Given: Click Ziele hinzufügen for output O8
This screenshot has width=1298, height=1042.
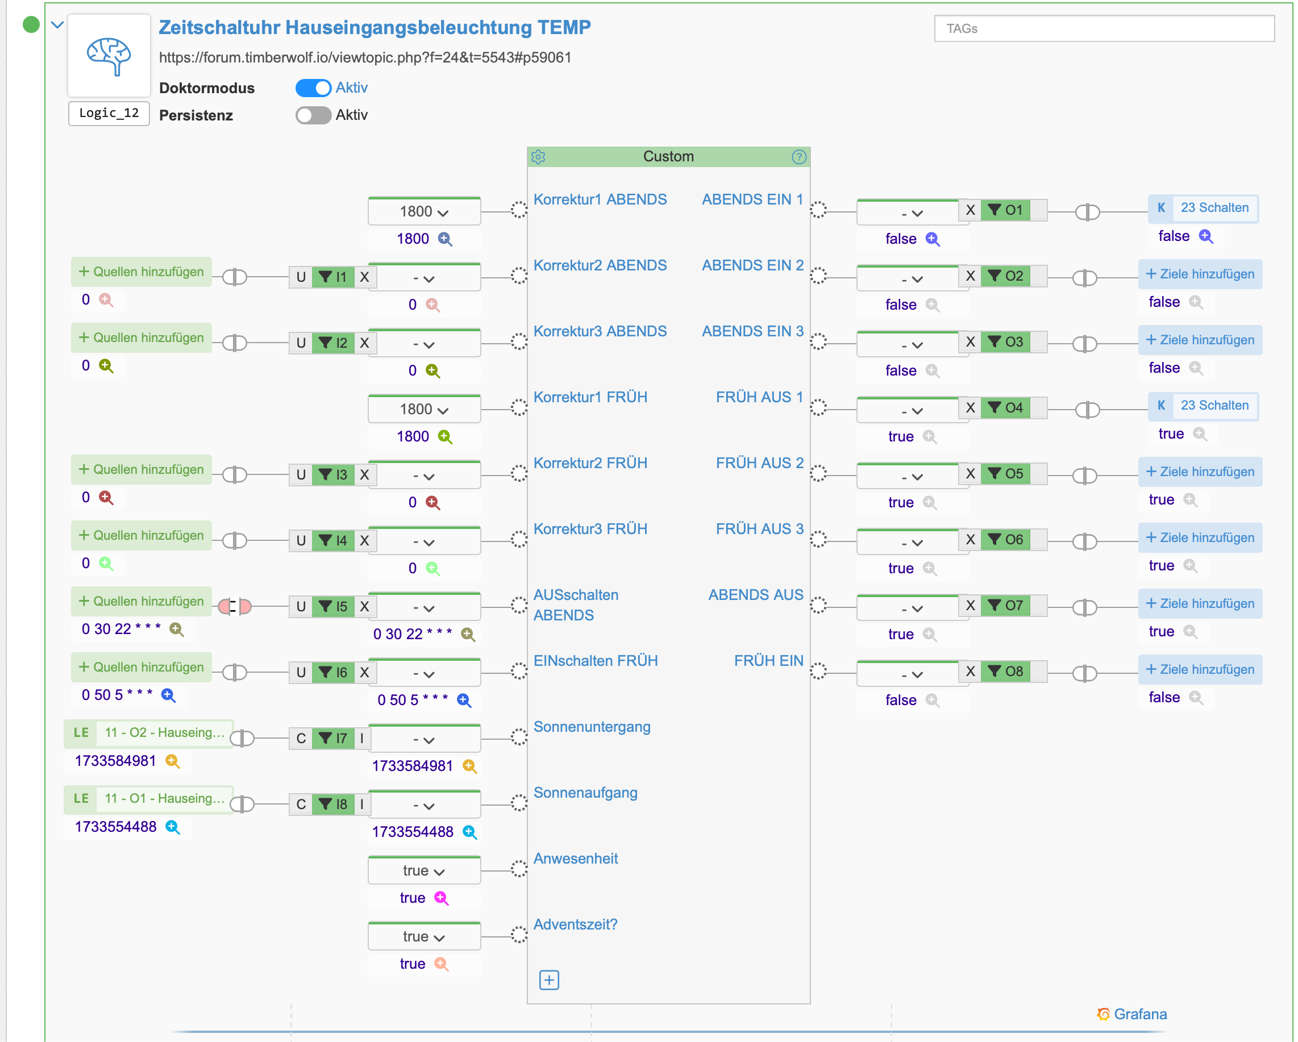Looking at the screenshot, I should coord(1200,669).
